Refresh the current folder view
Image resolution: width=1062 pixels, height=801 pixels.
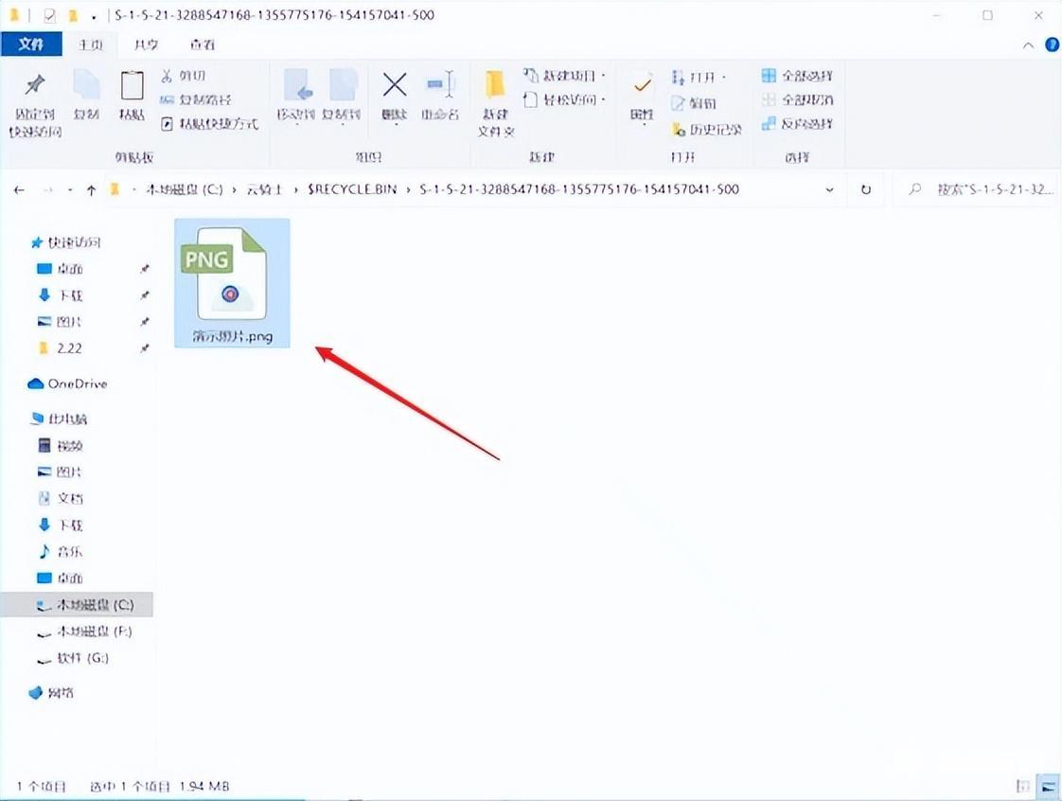[x=865, y=189]
